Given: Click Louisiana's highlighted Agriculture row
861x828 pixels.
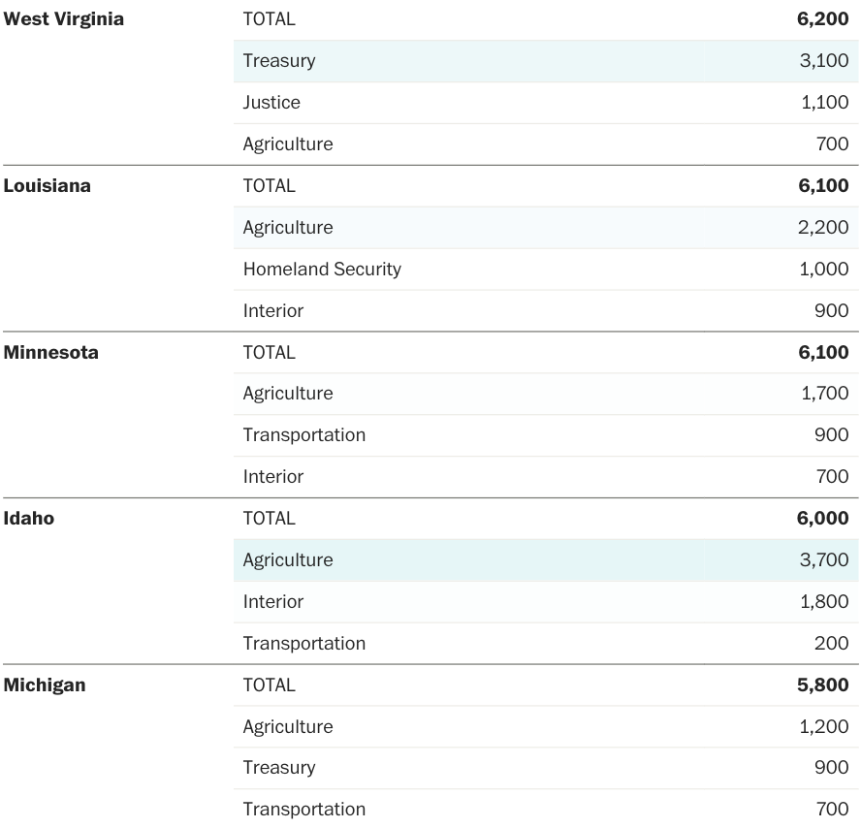Looking at the screenshot, I should coord(288,228).
